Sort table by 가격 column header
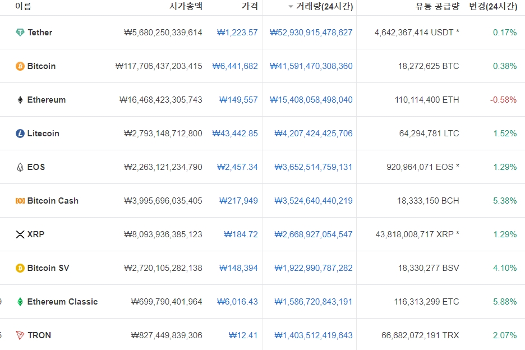525x350 pixels. [250, 6]
